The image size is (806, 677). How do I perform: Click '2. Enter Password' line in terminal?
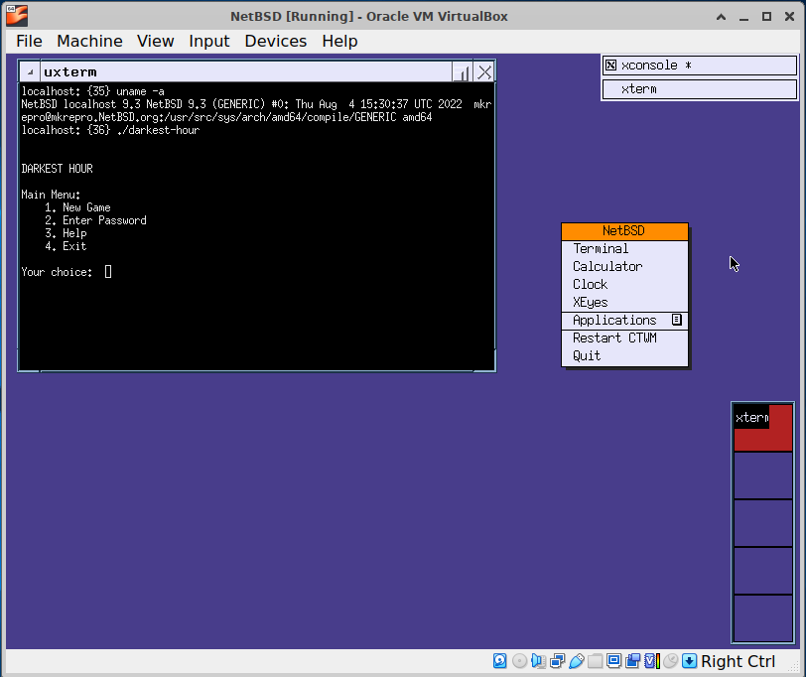(95, 220)
